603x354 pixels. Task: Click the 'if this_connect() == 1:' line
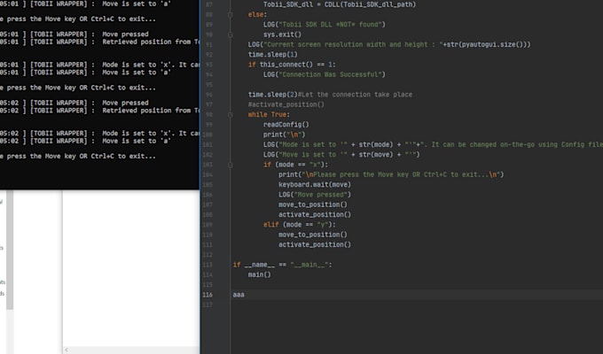click(292, 65)
